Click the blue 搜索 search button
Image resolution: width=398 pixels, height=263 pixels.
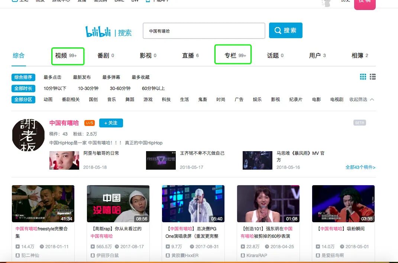285,30
